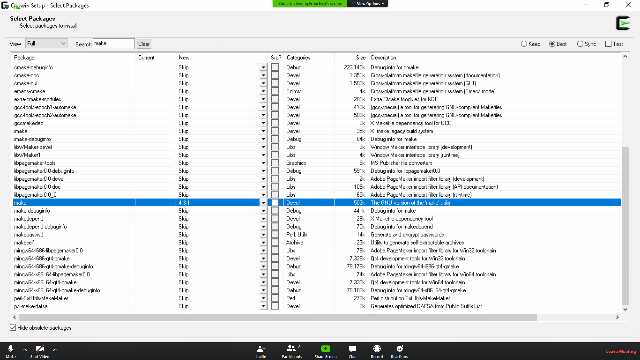Select the Keep radio button
Screen dimensions: 640x360
click(x=524, y=44)
